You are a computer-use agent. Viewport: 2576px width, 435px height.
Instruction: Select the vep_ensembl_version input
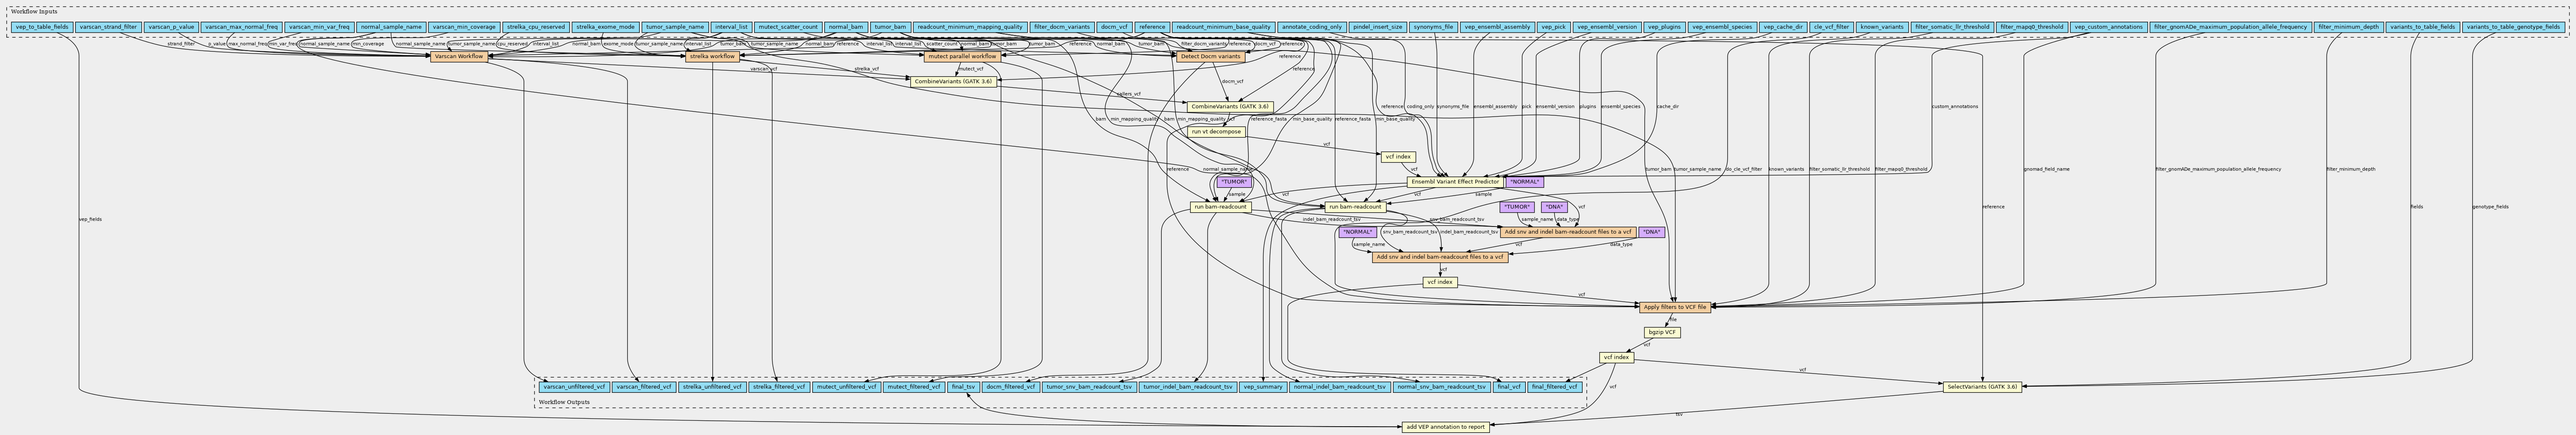point(1607,27)
